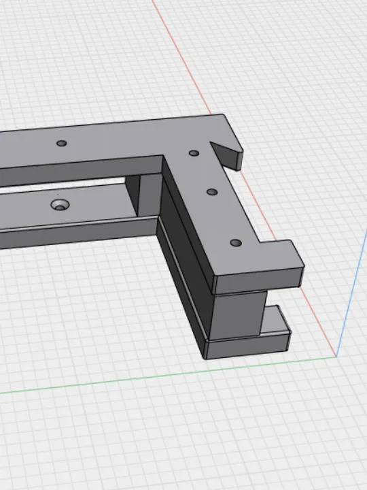Select the front face of the bottom foot block
This screenshot has height=490, width=367.
pyautogui.click(x=247, y=345)
